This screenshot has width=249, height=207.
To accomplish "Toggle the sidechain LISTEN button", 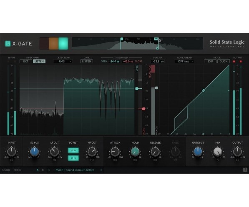I will click(x=39, y=61).
